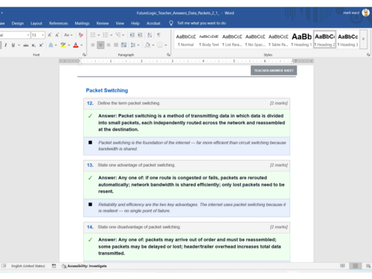Apply the Heading 1 style
Screen dimensions: 372x279
[301, 39]
